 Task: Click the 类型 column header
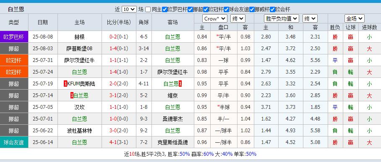point(14,22)
